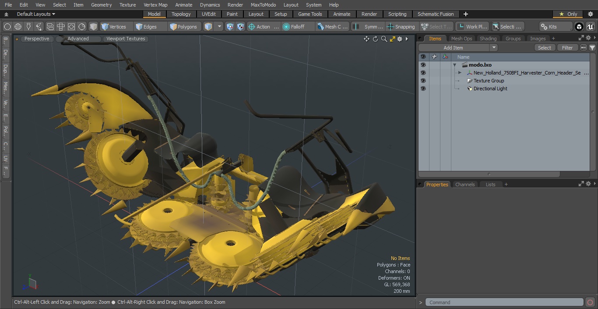Screen dimensions: 598x309
Task: Click the Filter button in Items panel
Action: pyautogui.click(x=567, y=48)
